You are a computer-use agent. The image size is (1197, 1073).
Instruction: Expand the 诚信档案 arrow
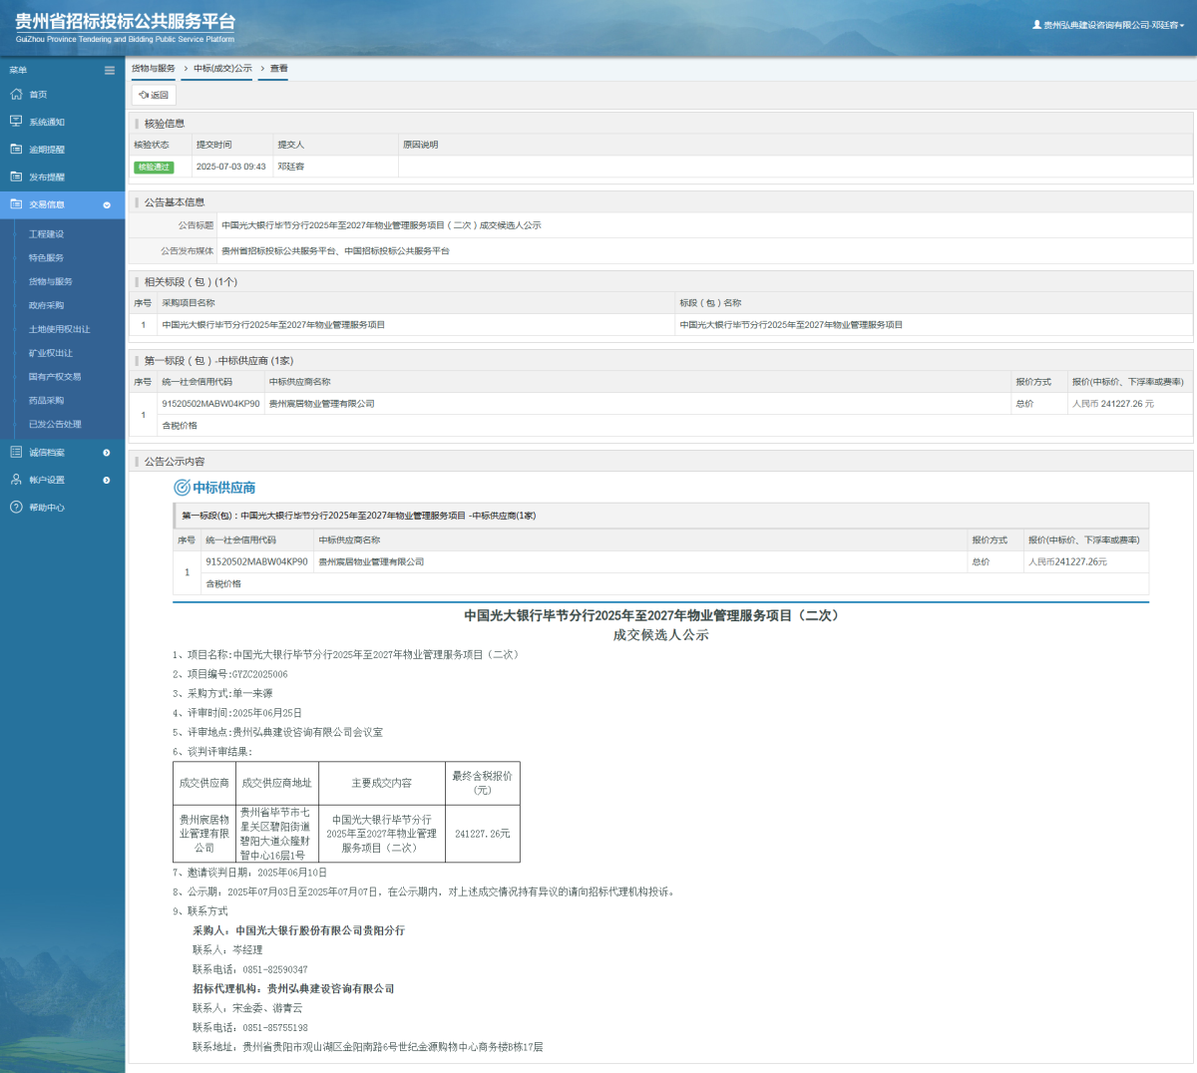[107, 453]
